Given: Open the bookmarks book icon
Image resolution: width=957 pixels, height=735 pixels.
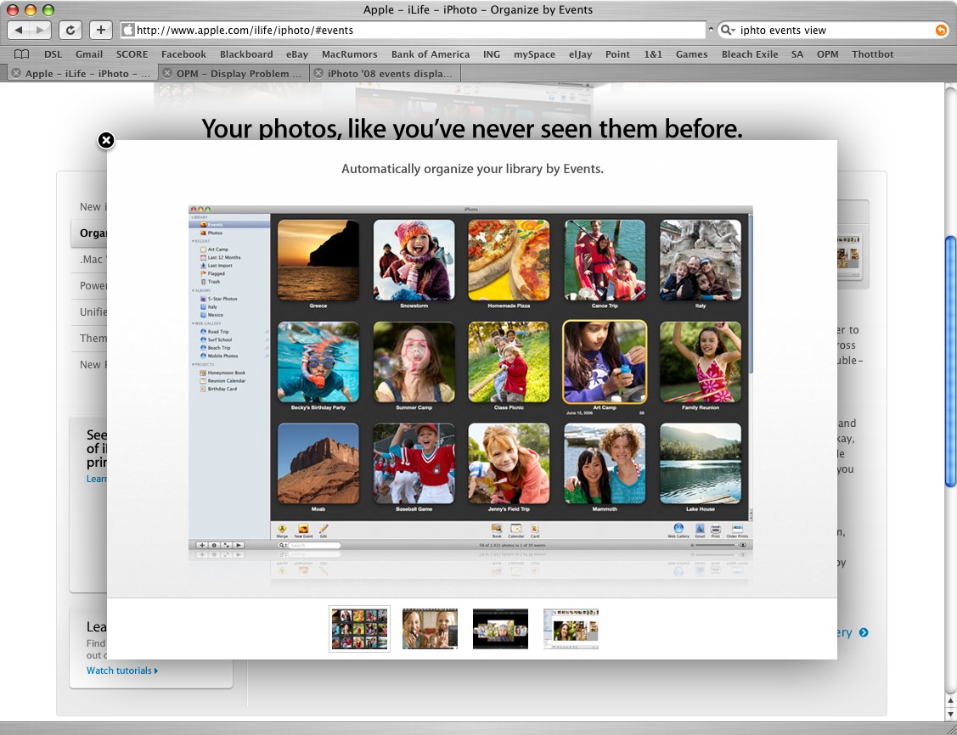Looking at the screenshot, I should pos(21,54).
